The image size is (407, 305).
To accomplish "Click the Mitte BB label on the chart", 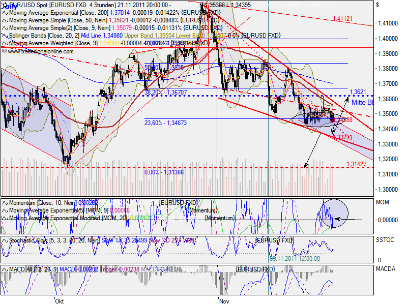I will pos(362,102).
